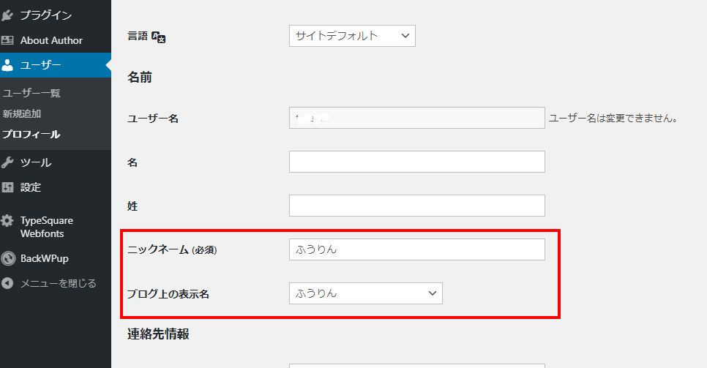The width and height of the screenshot is (707, 368).
Task: Click the メニューを閉じる link text
Action: pos(58,283)
